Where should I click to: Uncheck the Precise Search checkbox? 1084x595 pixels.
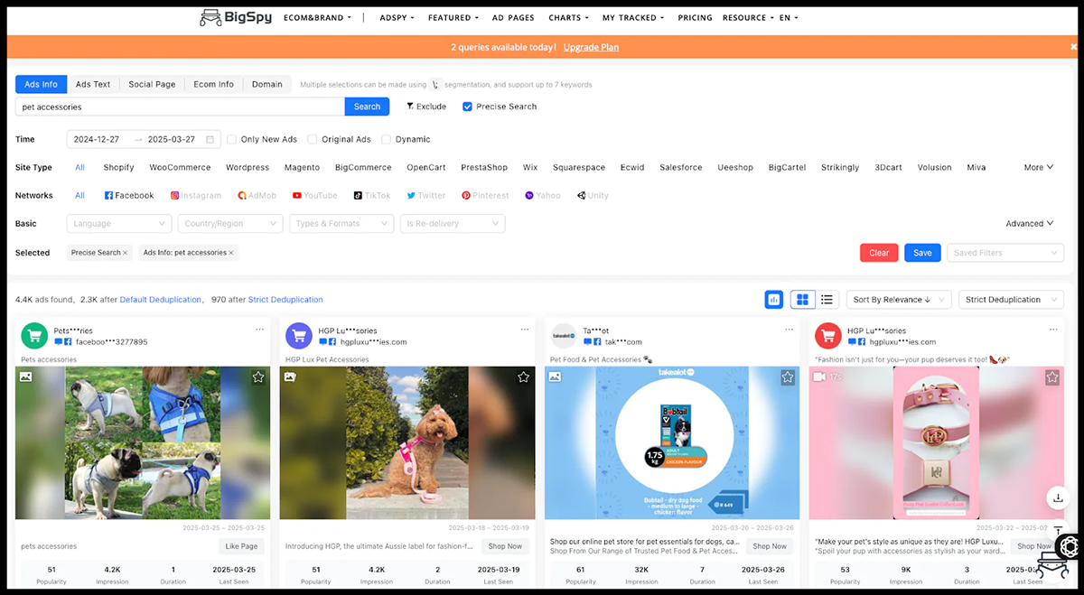[x=467, y=107]
